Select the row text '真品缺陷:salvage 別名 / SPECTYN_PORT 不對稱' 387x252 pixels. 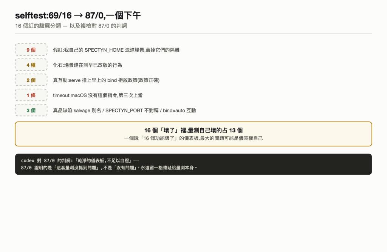point(106,111)
